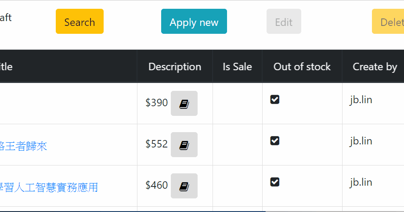Open description book icon beside $460
The image size is (404, 212).
(x=184, y=186)
